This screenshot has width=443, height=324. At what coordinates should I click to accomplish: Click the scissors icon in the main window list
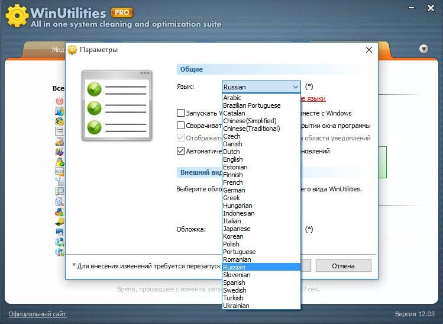[60, 182]
